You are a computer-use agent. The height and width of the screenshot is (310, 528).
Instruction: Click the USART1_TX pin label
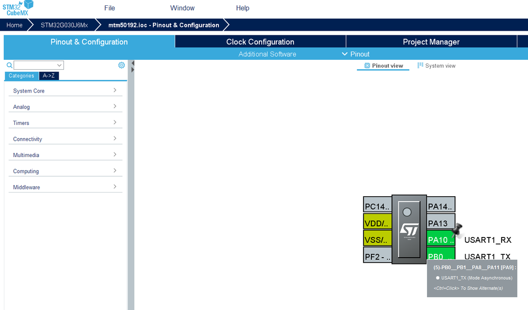tap(488, 256)
